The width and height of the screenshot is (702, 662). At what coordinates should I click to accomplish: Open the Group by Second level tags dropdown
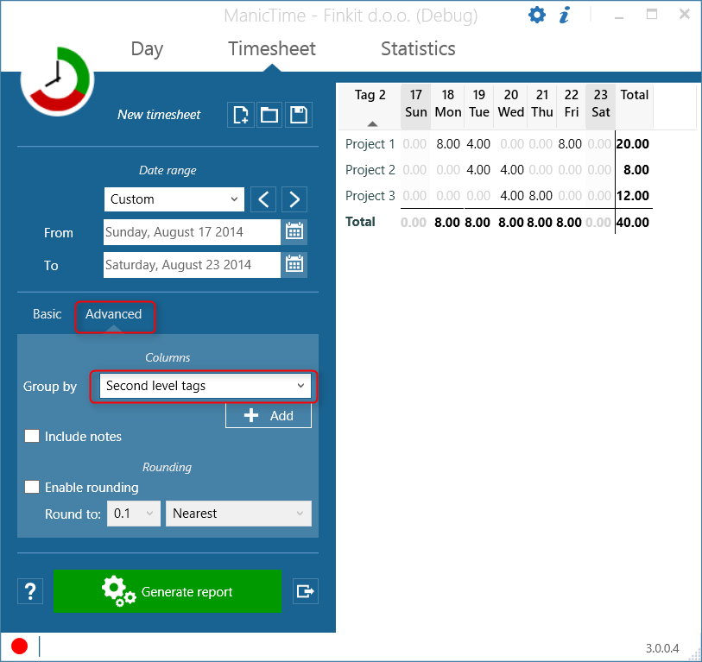[x=205, y=386]
